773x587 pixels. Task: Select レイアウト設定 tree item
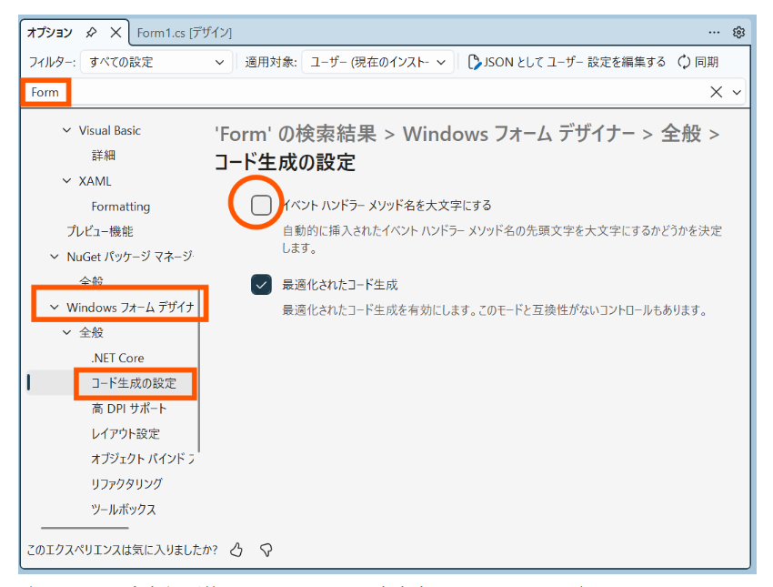coord(125,433)
